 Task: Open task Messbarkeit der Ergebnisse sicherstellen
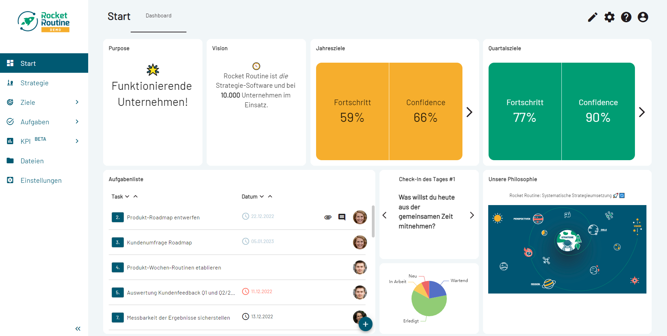point(178,318)
